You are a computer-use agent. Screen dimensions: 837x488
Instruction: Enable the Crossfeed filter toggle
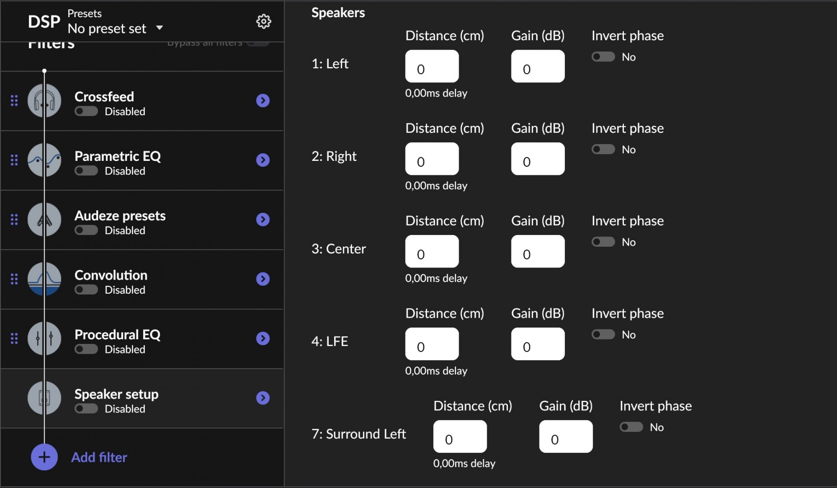86,111
